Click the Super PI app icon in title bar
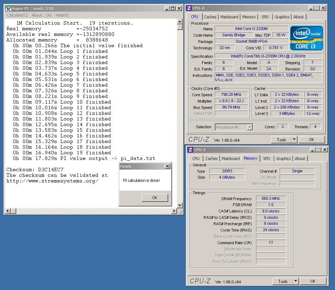 (8, 8)
